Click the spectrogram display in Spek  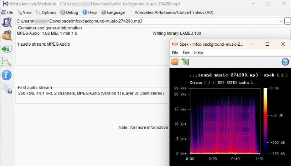pyautogui.click(x=225, y=121)
